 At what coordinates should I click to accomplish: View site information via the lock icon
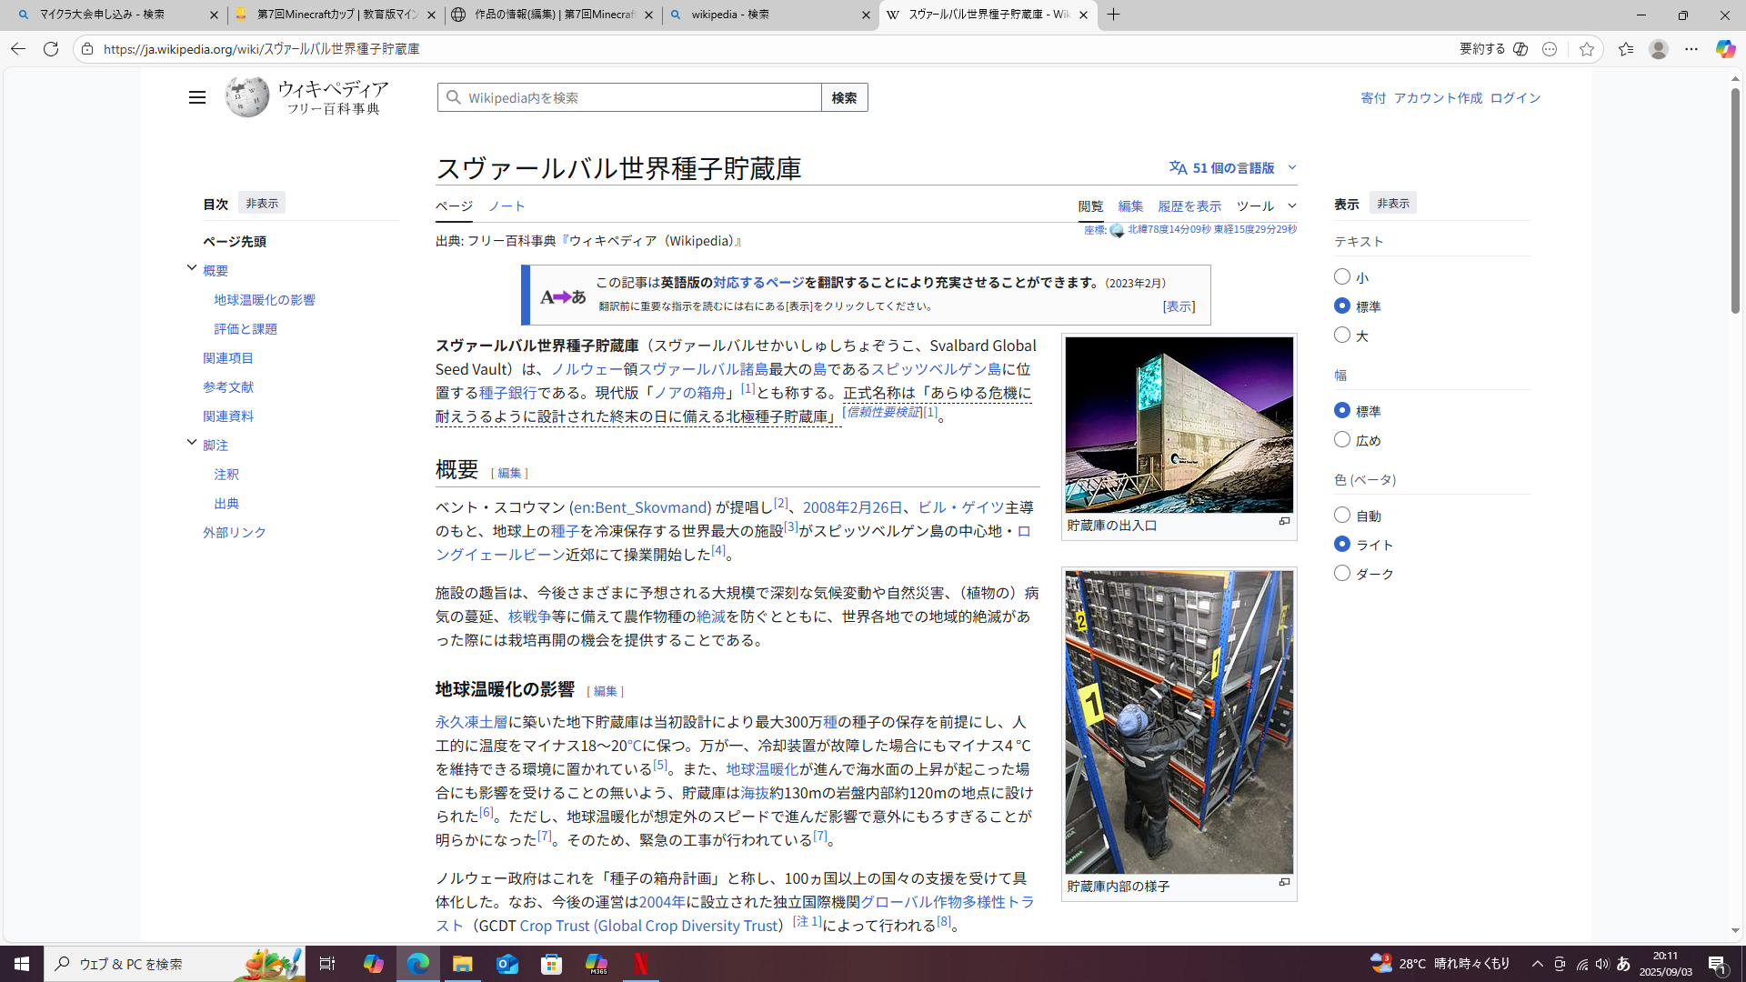pyautogui.click(x=87, y=49)
